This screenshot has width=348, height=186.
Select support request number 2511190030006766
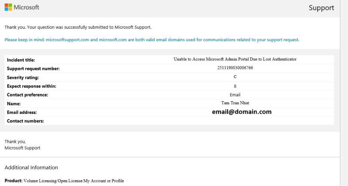[235, 68]
